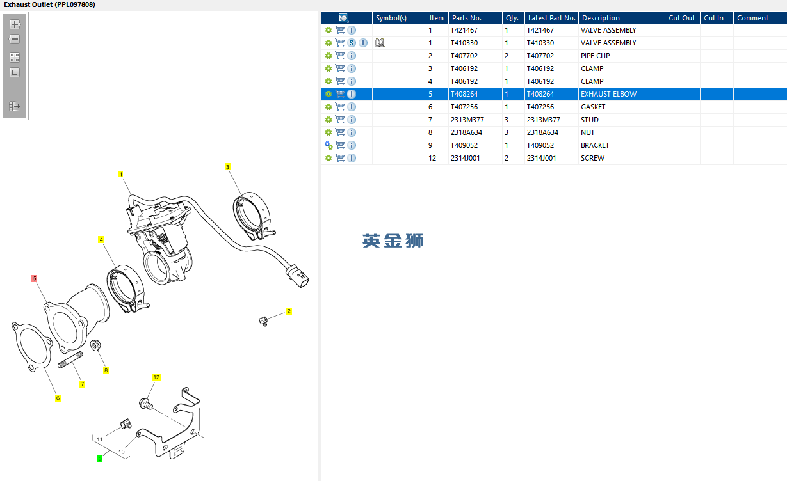This screenshot has width=787, height=481.
Task: Select highlighted callout 5 on the diagram
Action: pyautogui.click(x=35, y=278)
